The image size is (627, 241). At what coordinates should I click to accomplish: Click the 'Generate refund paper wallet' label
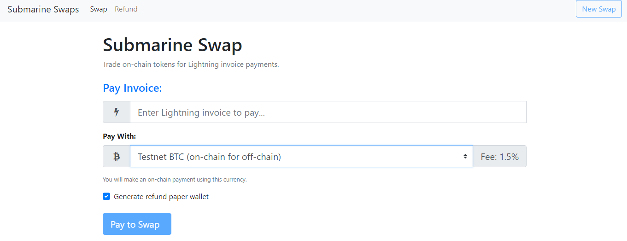161,197
